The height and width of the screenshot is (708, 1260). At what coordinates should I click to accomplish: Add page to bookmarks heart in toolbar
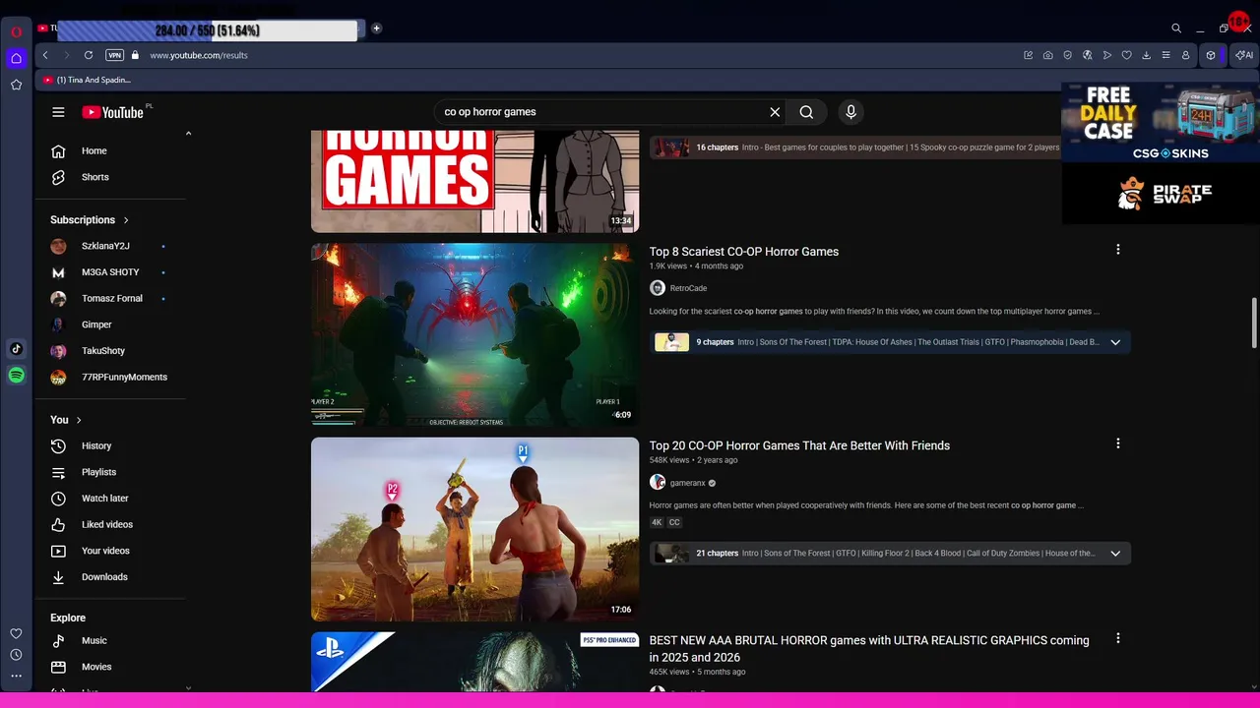tap(1127, 55)
